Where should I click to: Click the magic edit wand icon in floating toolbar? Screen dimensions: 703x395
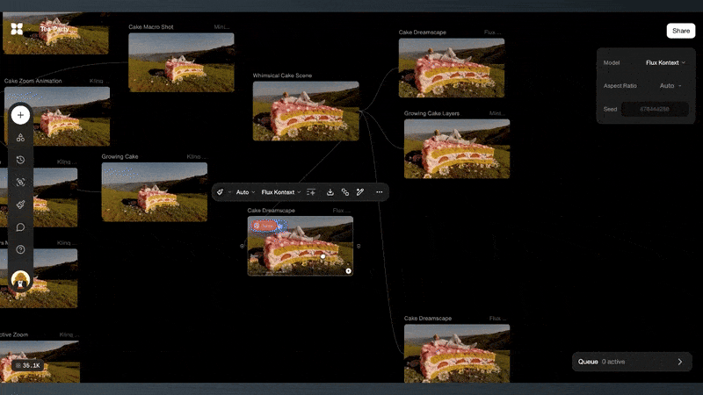[x=360, y=192]
